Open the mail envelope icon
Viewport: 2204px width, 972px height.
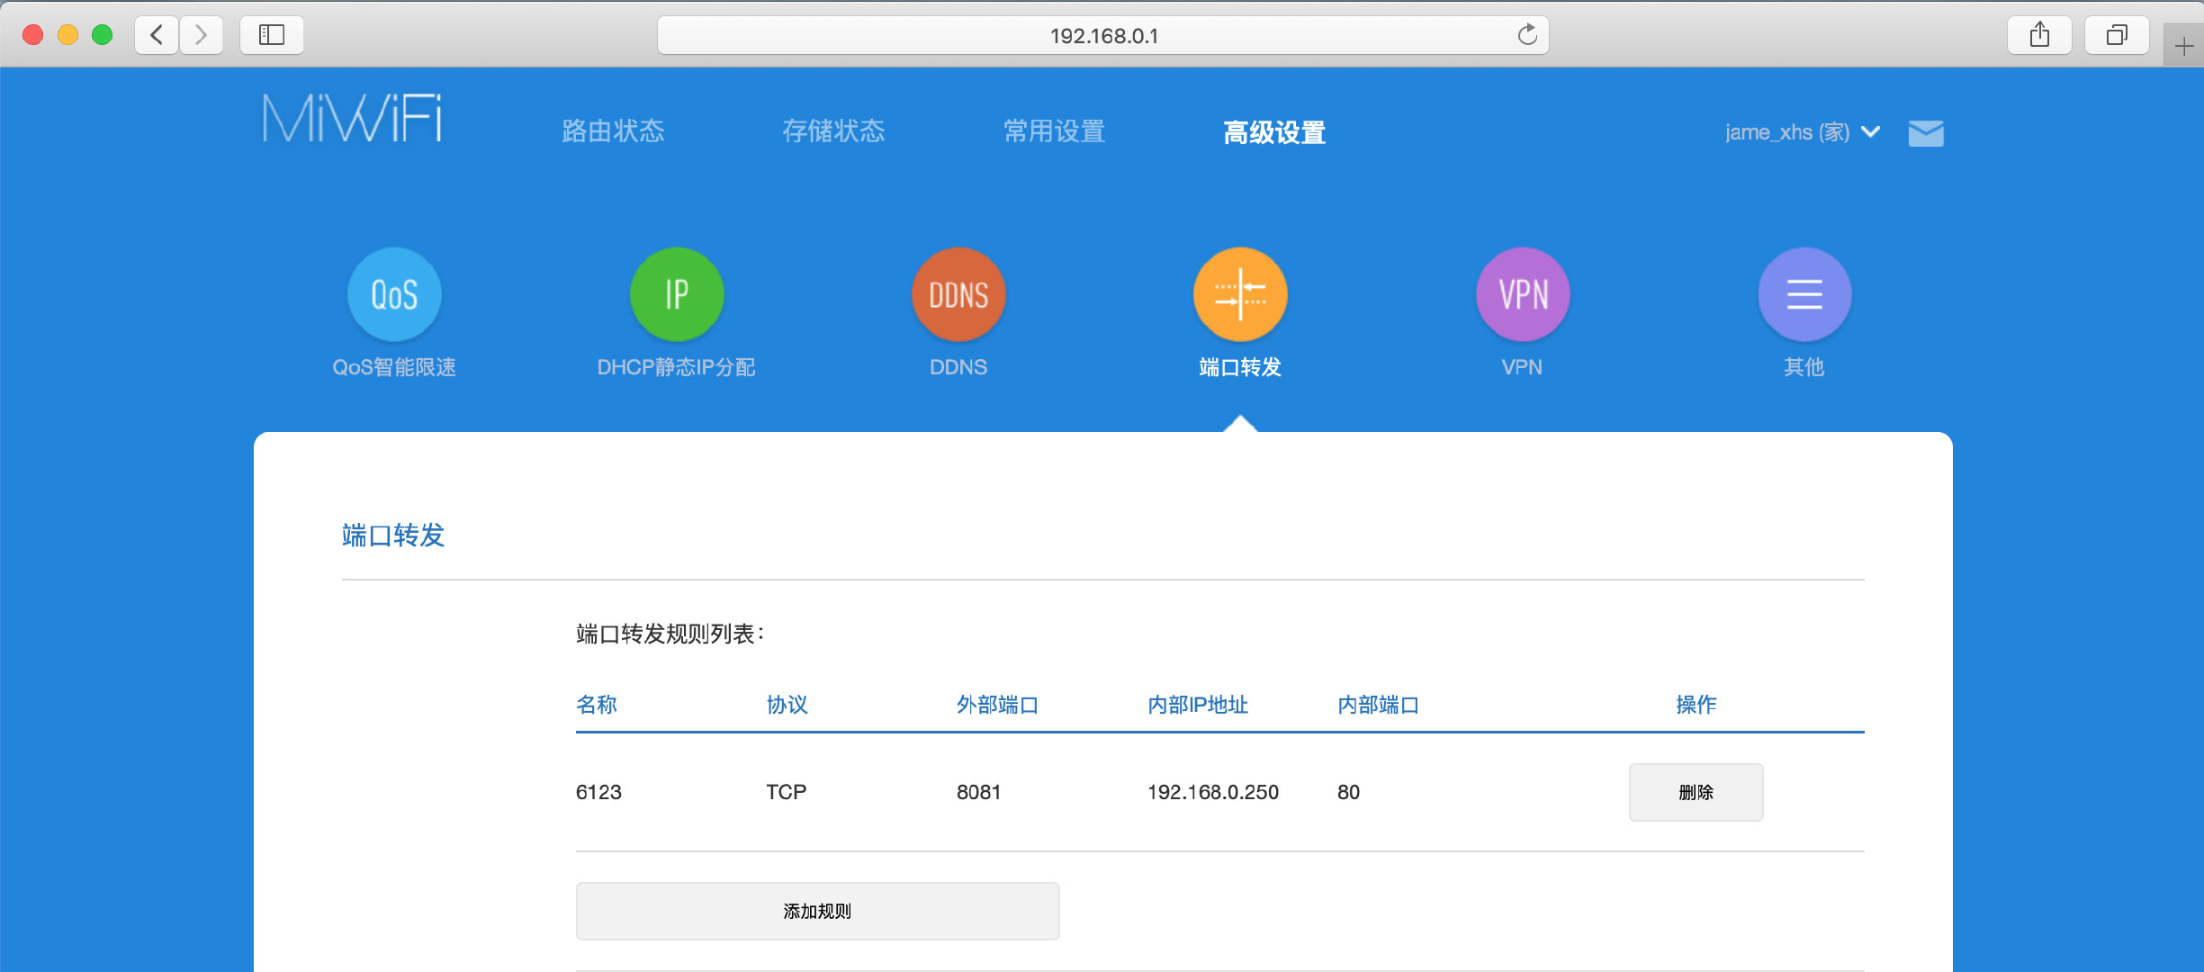1926,133
